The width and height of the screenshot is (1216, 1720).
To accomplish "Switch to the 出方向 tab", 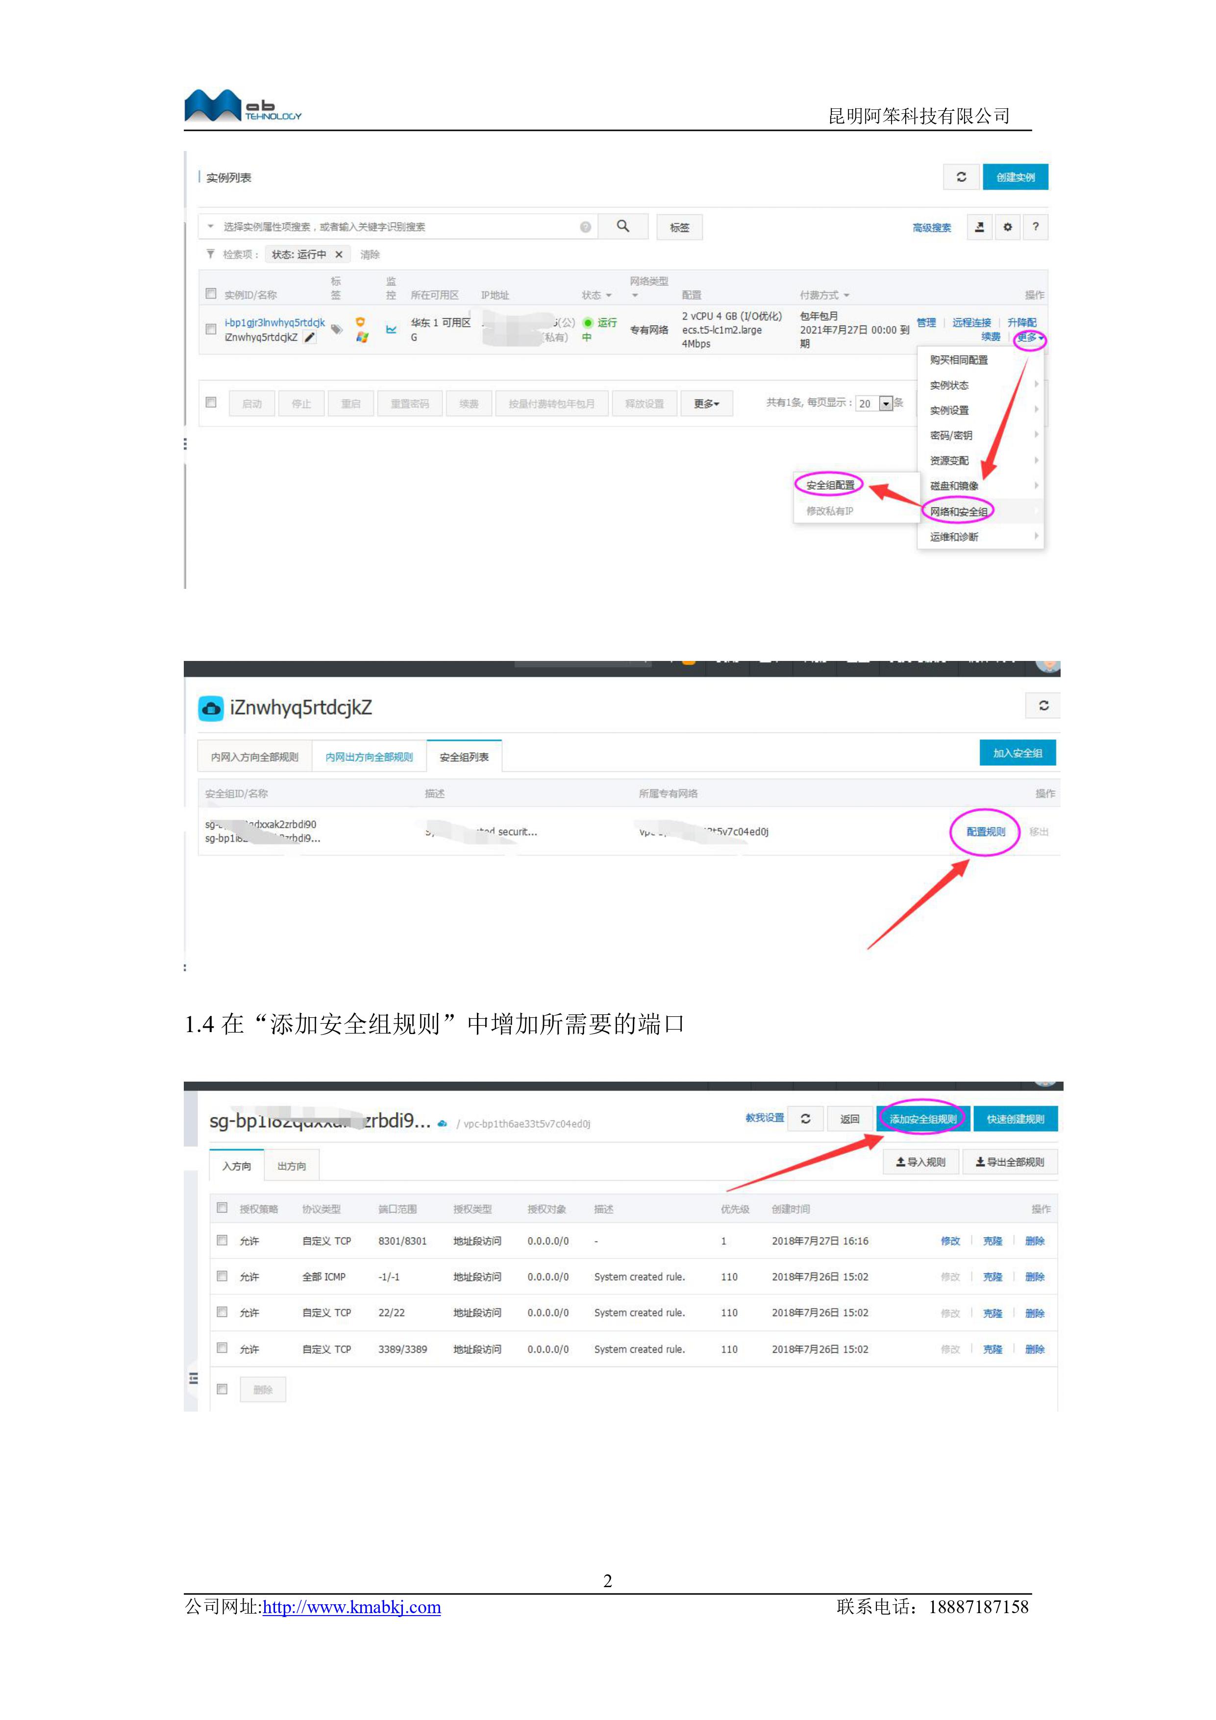I will pos(292,1165).
